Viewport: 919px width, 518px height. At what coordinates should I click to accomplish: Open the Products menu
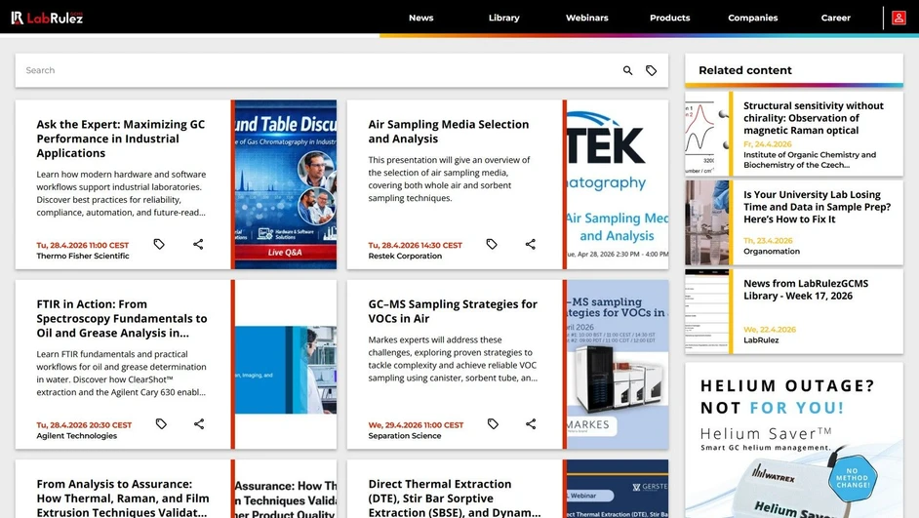670,18
